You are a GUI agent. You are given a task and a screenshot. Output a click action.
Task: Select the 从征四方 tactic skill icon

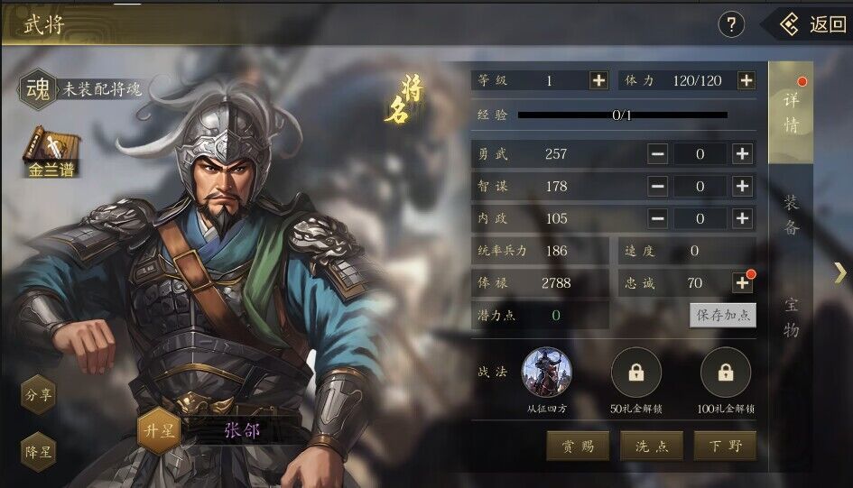547,373
